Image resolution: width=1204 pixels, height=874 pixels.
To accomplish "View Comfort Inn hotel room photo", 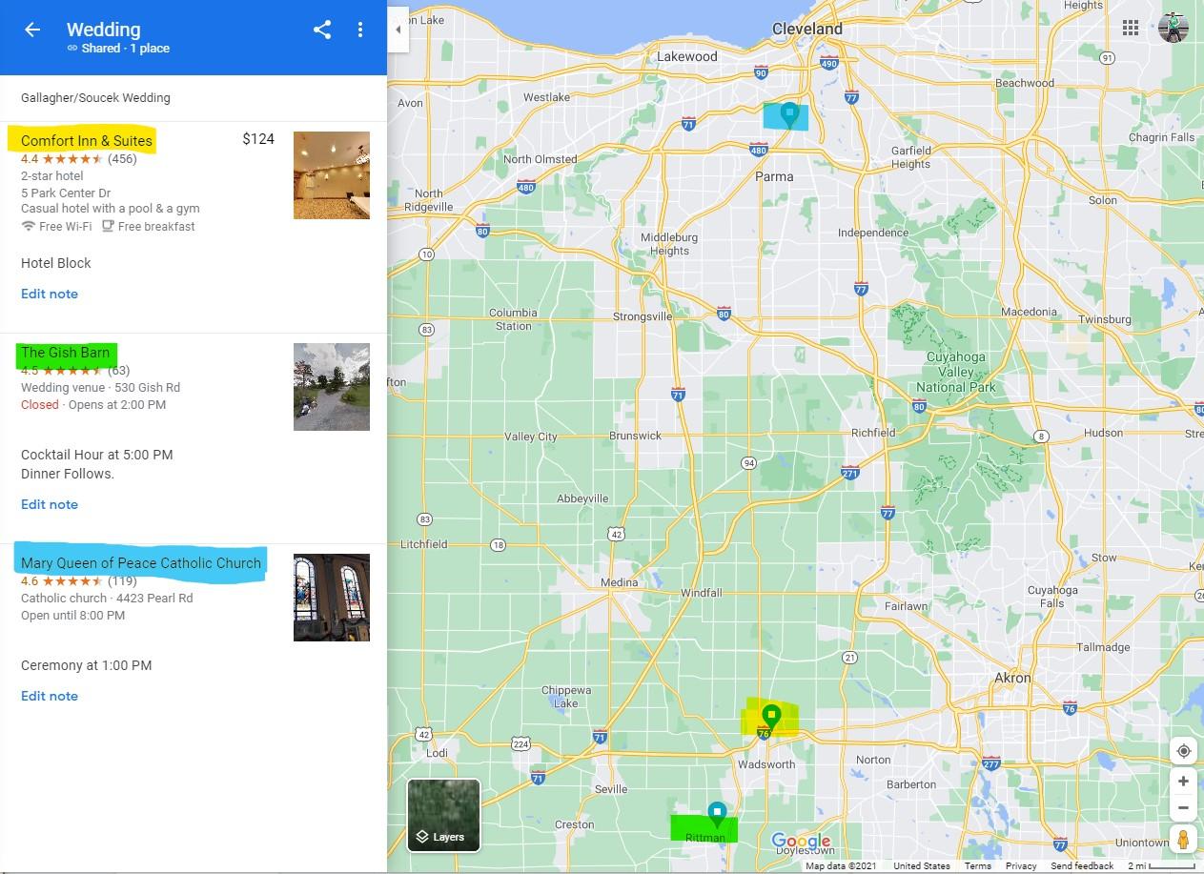I will pyautogui.click(x=332, y=175).
